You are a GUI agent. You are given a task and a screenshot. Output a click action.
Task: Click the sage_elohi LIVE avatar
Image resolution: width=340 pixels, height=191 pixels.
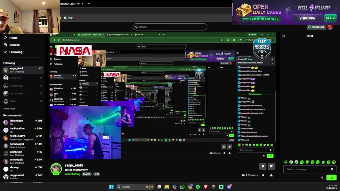pos(56,169)
